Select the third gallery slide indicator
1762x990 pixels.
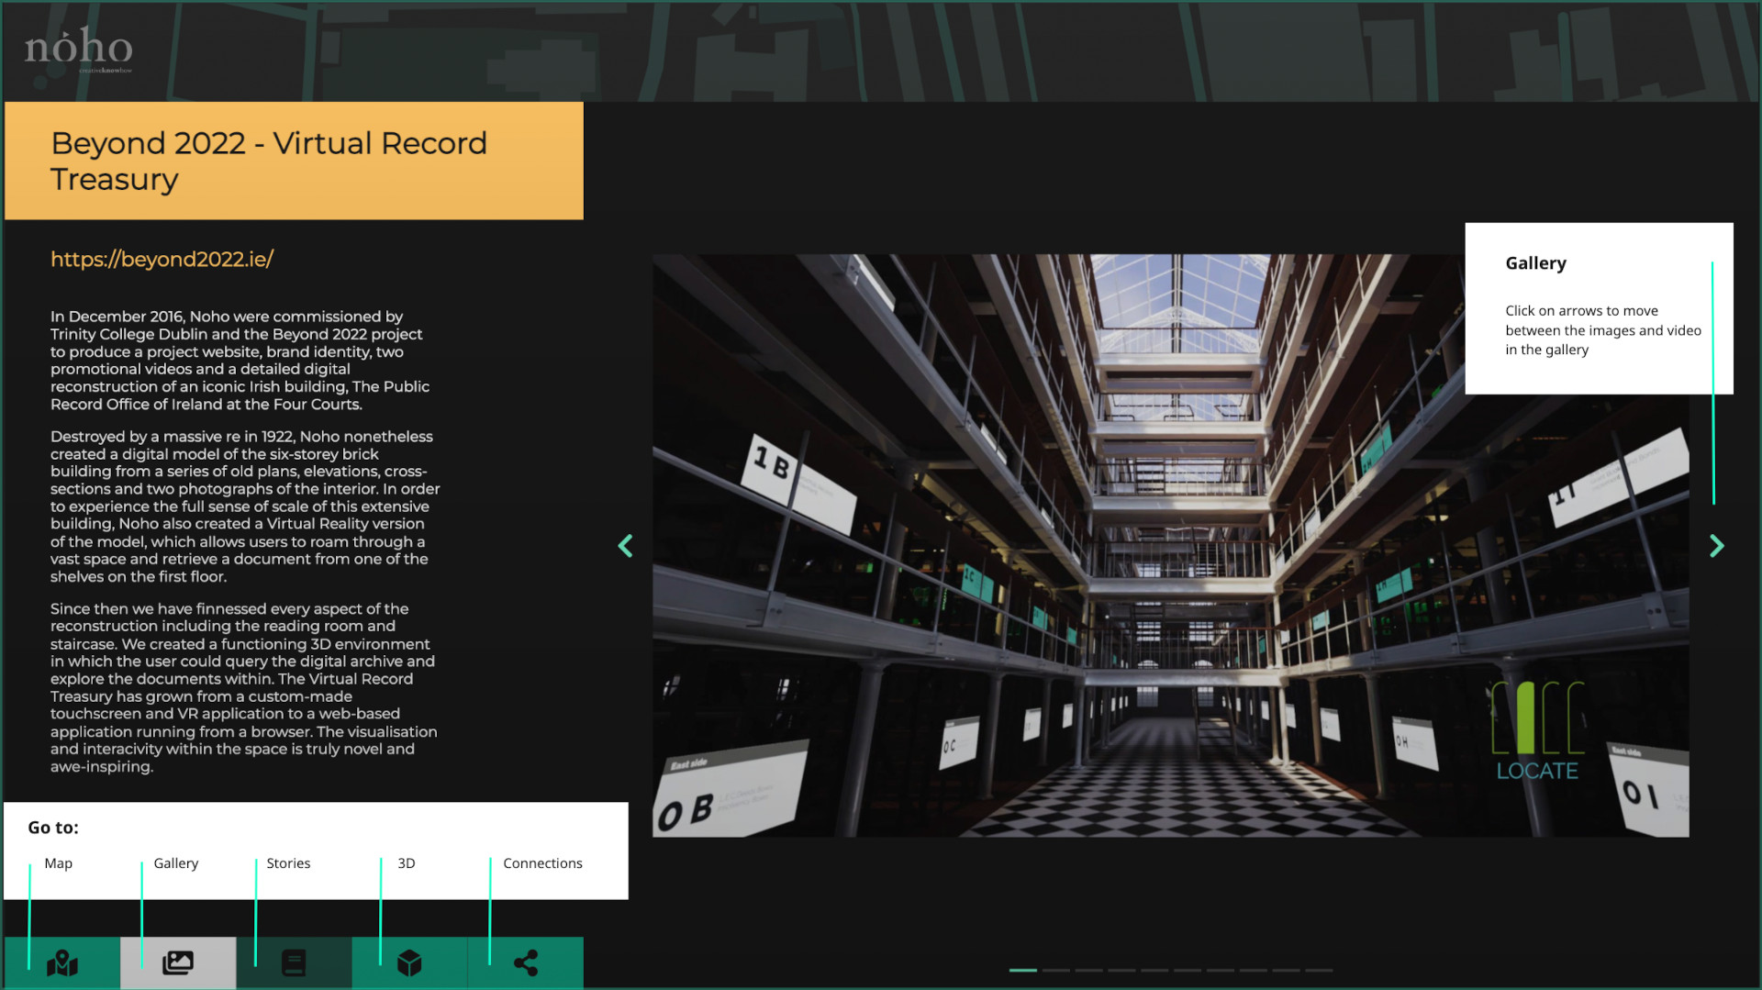pos(1088,970)
